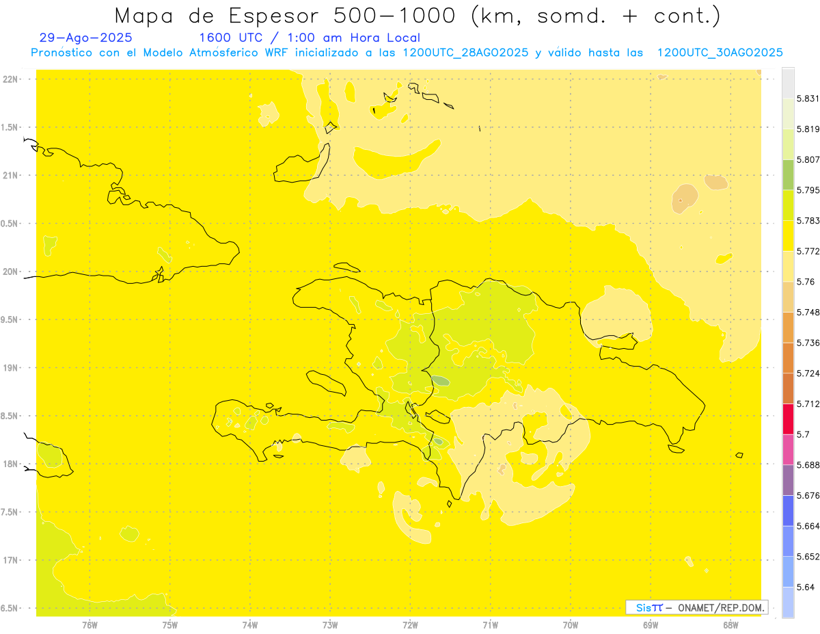Screen dimensions: 820x634
Task: Click the longitude label 74W
Action: click(249, 624)
